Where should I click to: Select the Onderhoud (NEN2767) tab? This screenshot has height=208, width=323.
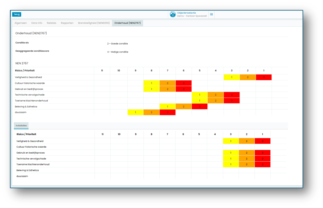coord(128,23)
